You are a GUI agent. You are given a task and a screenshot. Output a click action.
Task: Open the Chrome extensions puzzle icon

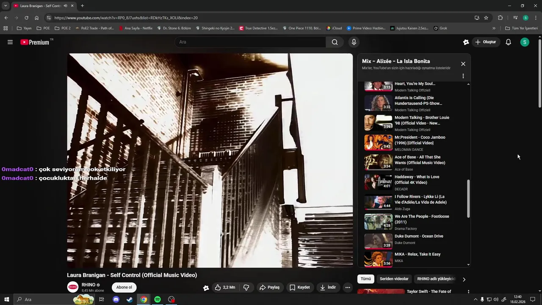pyautogui.click(x=501, y=18)
